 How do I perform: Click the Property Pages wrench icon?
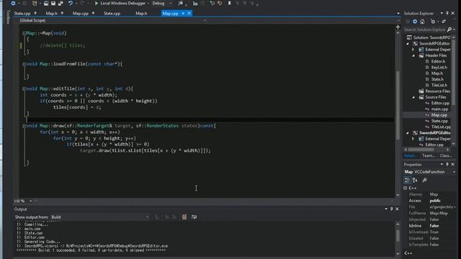pyautogui.click(x=424, y=180)
